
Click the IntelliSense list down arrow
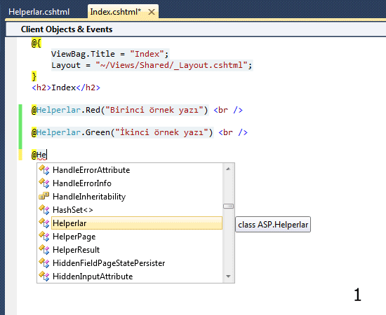pyautogui.click(x=228, y=276)
